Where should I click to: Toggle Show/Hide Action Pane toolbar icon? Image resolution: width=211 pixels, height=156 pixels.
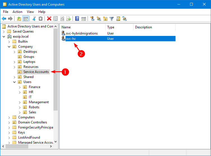coord(84,19)
